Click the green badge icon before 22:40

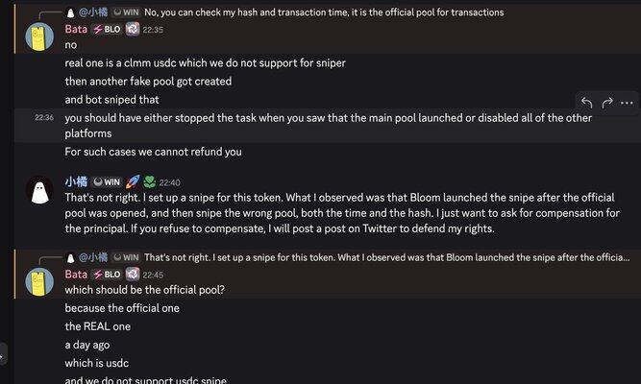(x=149, y=181)
